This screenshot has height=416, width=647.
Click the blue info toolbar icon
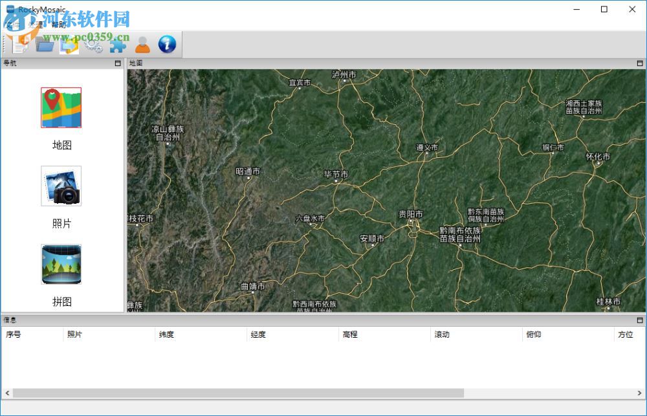(x=166, y=43)
